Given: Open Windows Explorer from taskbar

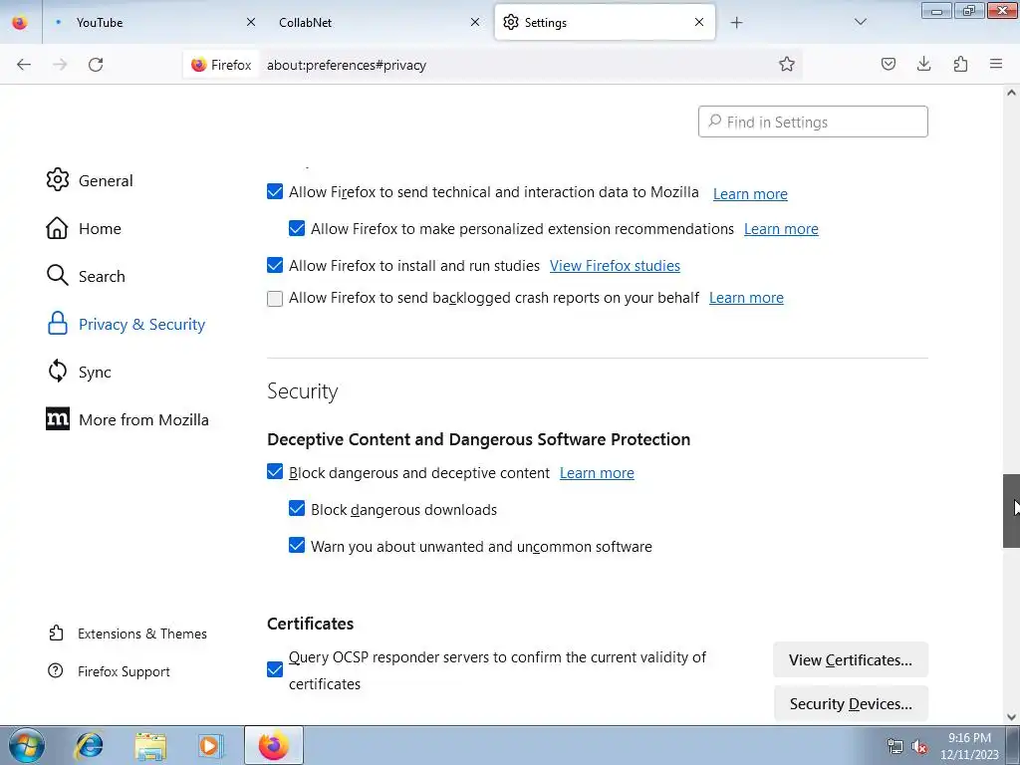Looking at the screenshot, I should (x=150, y=746).
